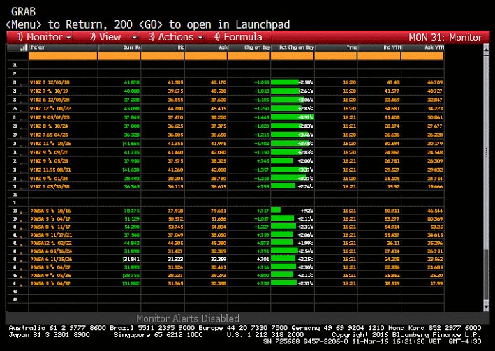
Task: Click the orange input field under Ask
Action: point(206,56)
